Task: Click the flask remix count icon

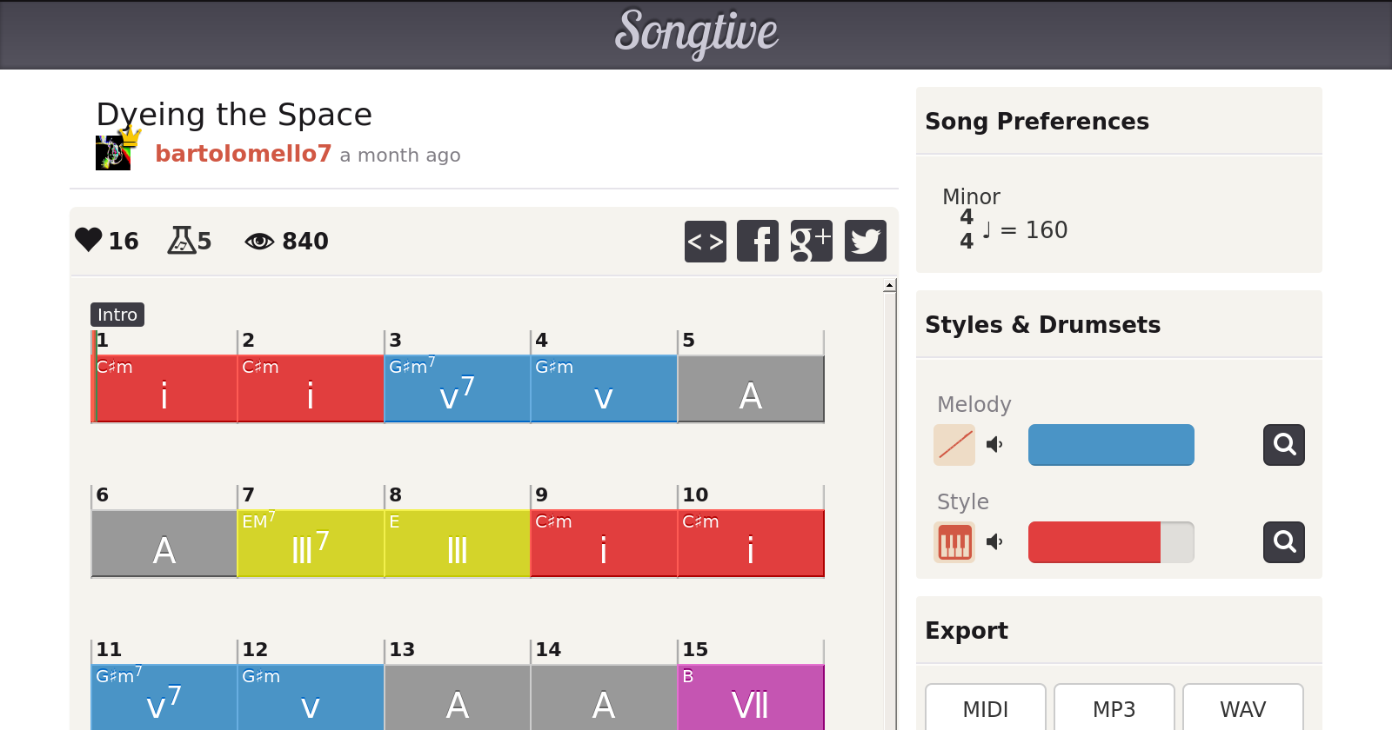Action: click(181, 240)
